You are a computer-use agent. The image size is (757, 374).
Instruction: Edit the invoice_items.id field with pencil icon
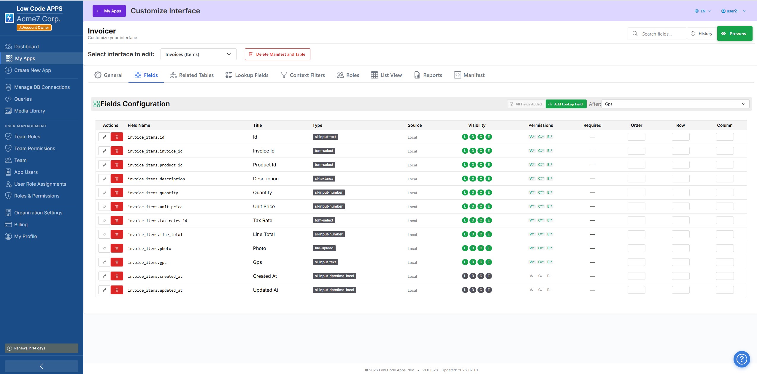tap(104, 137)
